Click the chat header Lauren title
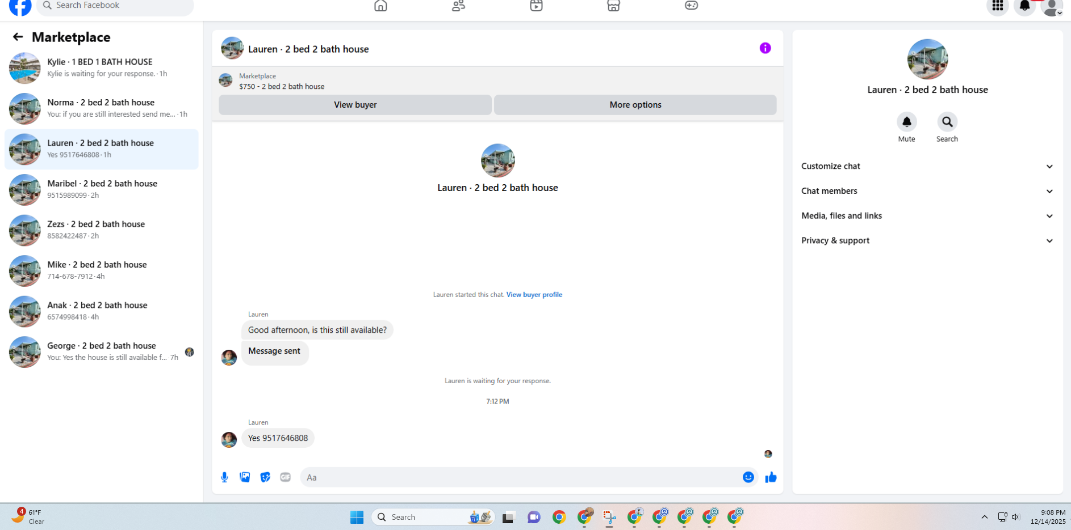The width and height of the screenshot is (1071, 530). tap(308, 49)
